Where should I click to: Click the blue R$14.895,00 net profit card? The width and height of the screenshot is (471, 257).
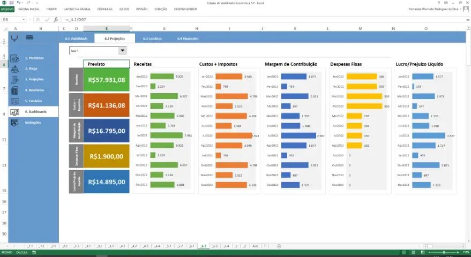(106, 182)
